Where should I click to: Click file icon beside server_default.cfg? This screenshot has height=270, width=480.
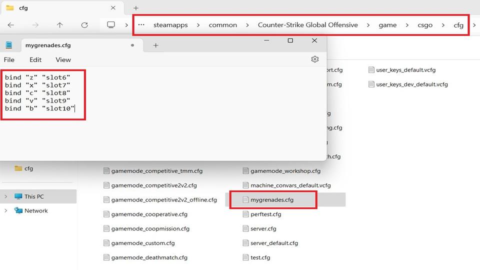tap(245, 243)
